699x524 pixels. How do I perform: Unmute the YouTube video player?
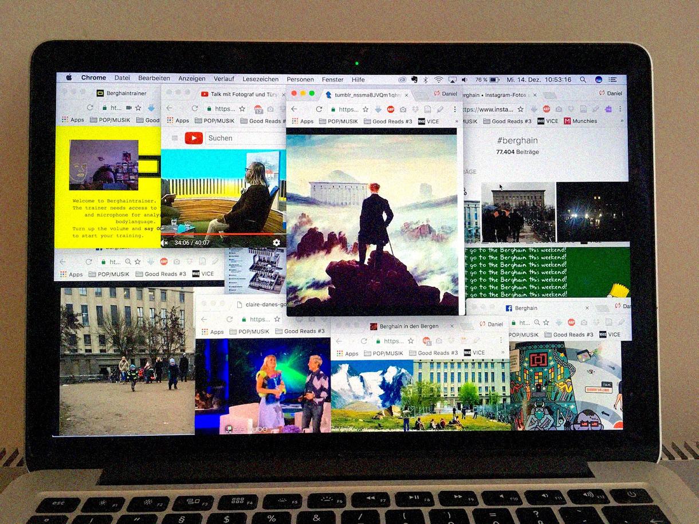(x=164, y=243)
